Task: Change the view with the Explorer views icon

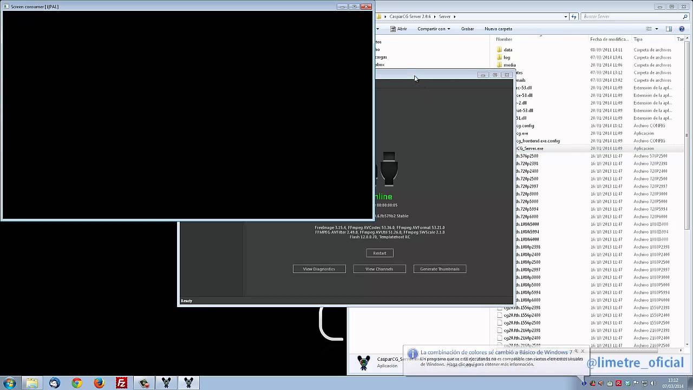Action: click(649, 29)
